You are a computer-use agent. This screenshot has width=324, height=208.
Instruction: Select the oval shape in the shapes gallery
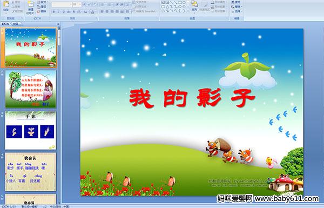pyautogui.click(x=184, y=2)
